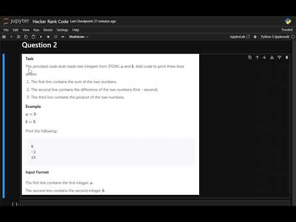The image size is (296, 222).
Task: Switch kernel via Python 3 (ipykernel)
Action: click(275, 37)
